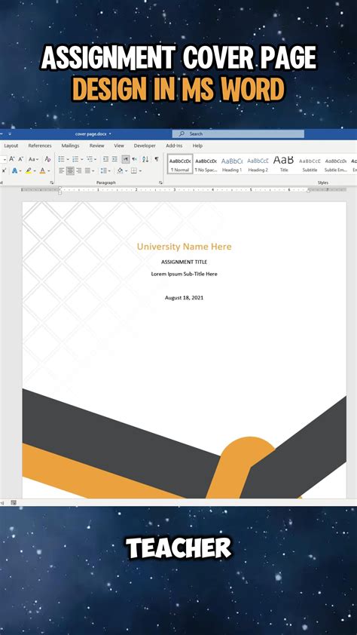The image size is (357, 635).
Task: Click the horizontal ruler first-line indent marker
Action: pos(60,188)
